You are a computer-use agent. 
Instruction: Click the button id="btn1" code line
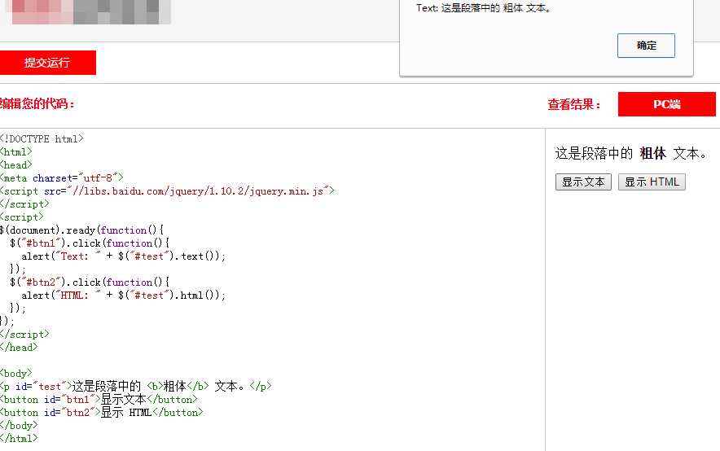[x=99, y=399]
